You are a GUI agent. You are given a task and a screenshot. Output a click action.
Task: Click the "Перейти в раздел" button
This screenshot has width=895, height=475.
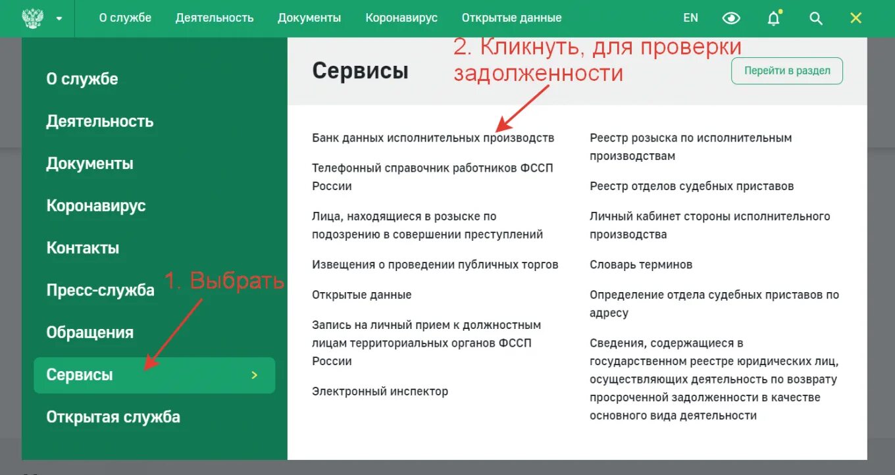coord(787,71)
